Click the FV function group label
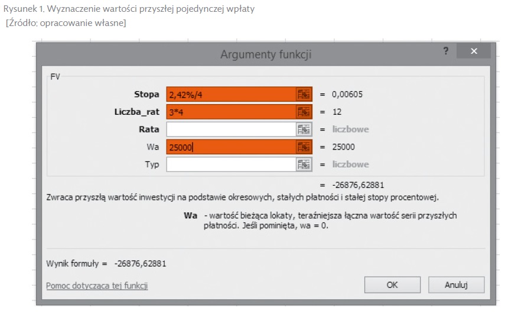 (x=55, y=77)
